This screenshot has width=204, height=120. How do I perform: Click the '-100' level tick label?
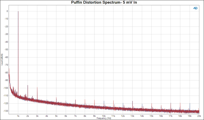6,88
